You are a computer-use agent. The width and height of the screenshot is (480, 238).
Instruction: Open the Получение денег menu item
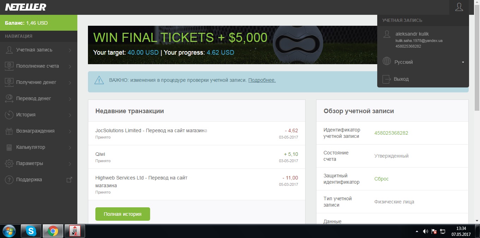click(x=36, y=82)
